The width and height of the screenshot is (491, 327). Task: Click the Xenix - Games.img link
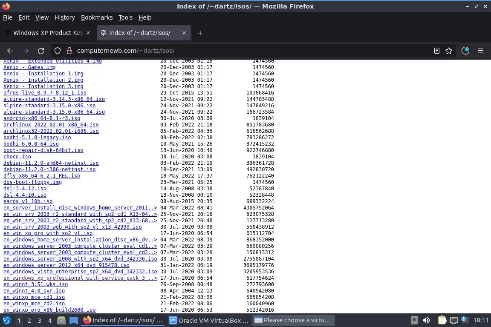29,67
